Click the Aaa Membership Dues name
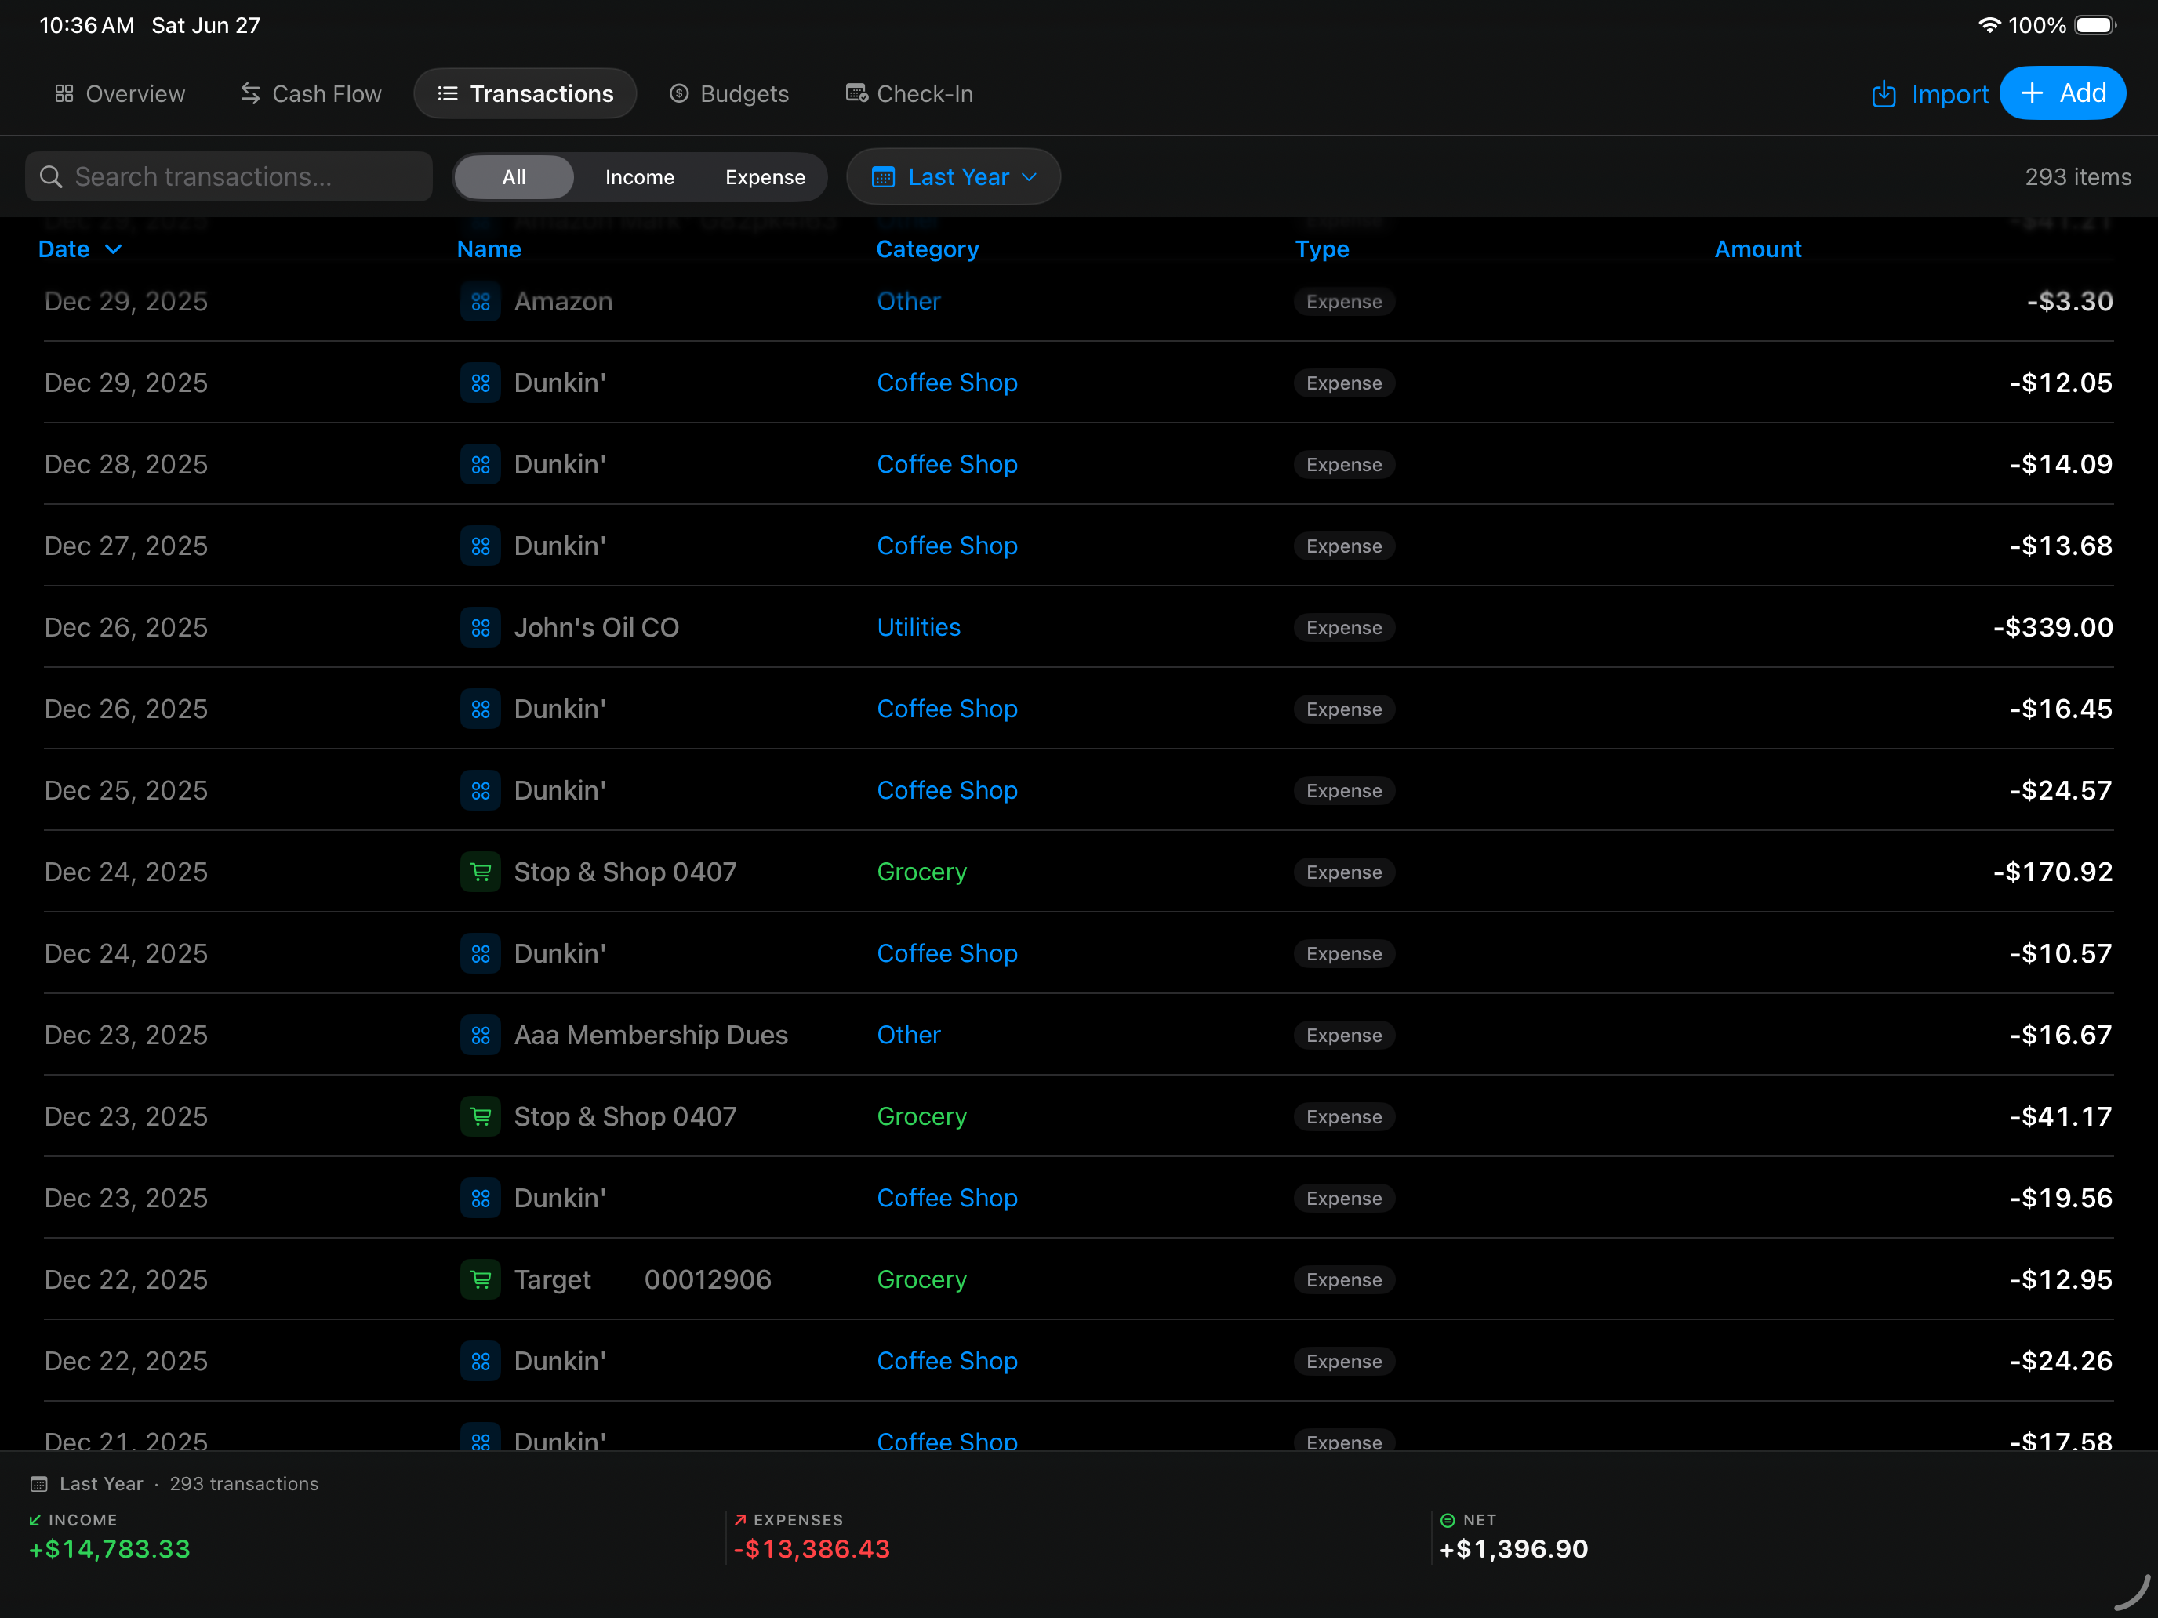Screen dimensions: 2158x1618 651,1035
